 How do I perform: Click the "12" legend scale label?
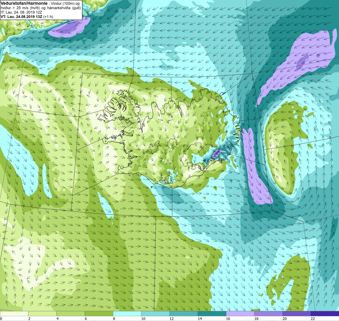point(172,319)
